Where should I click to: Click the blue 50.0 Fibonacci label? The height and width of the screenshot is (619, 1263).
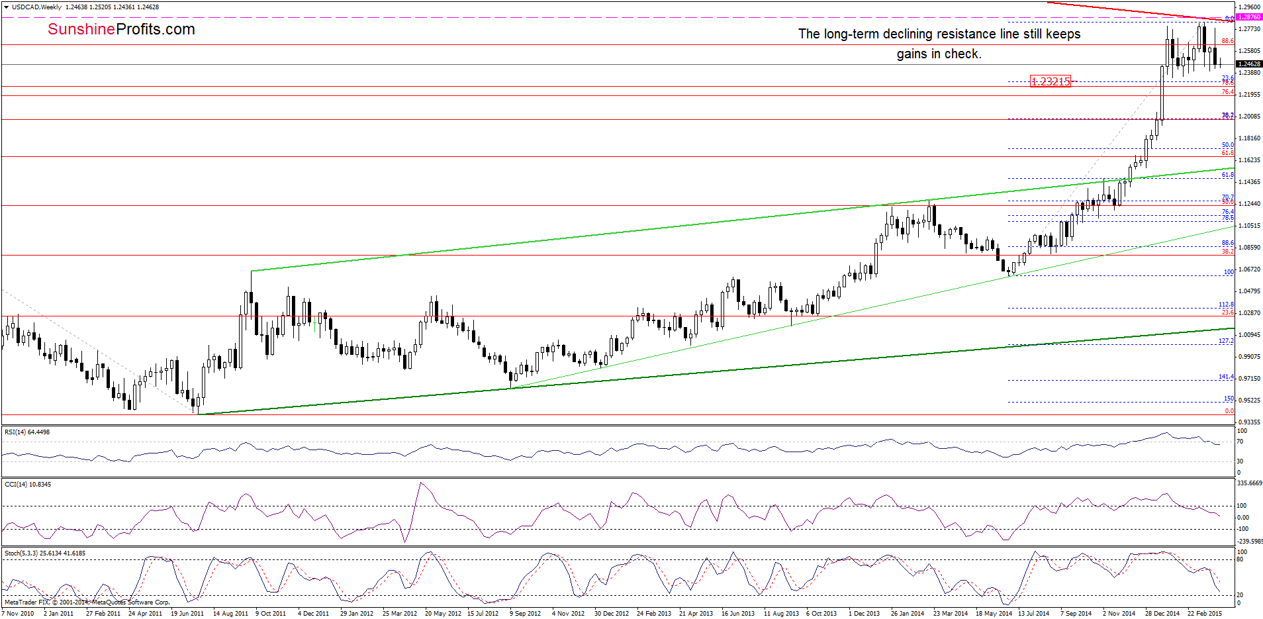[x=1227, y=145]
